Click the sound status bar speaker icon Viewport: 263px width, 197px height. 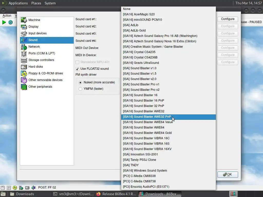33,188
